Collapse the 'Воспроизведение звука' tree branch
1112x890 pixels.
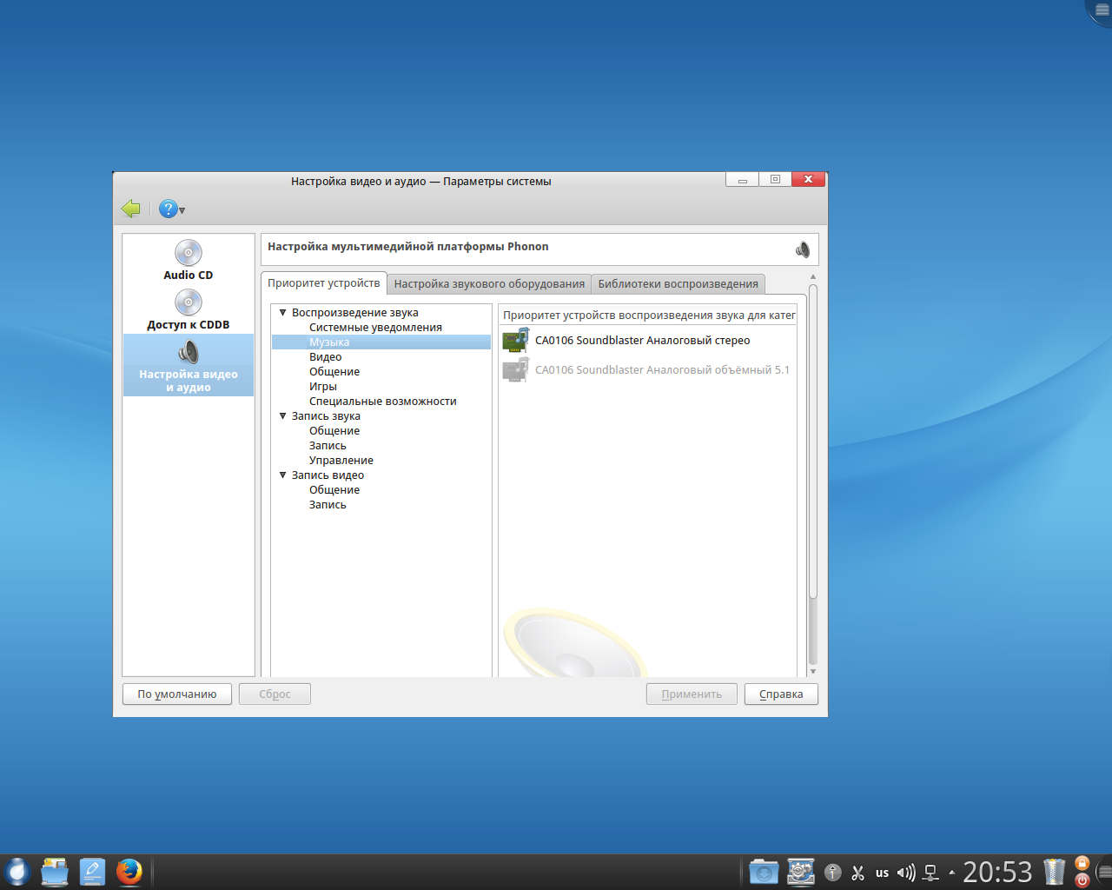(x=282, y=313)
